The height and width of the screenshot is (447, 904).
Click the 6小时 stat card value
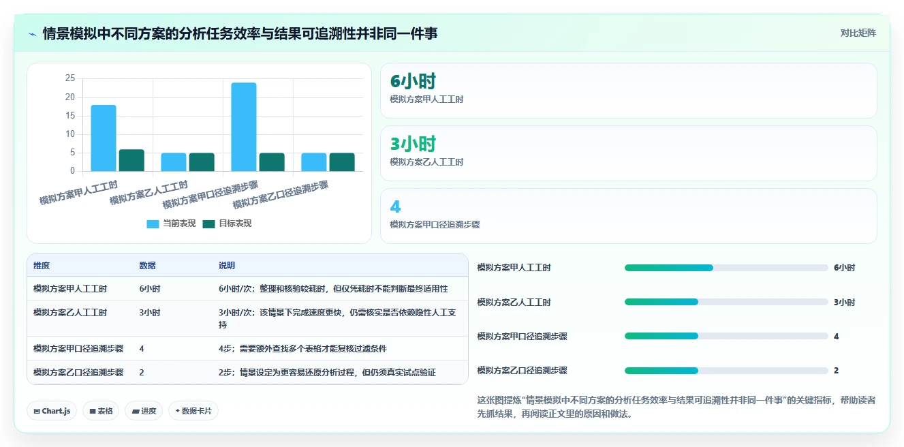413,81
